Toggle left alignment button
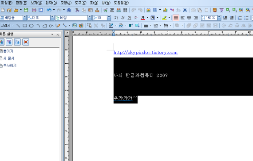The height and width of the screenshot is (161, 253). 182,18
